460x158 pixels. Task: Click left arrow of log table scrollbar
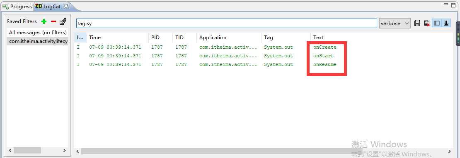point(78,151)
